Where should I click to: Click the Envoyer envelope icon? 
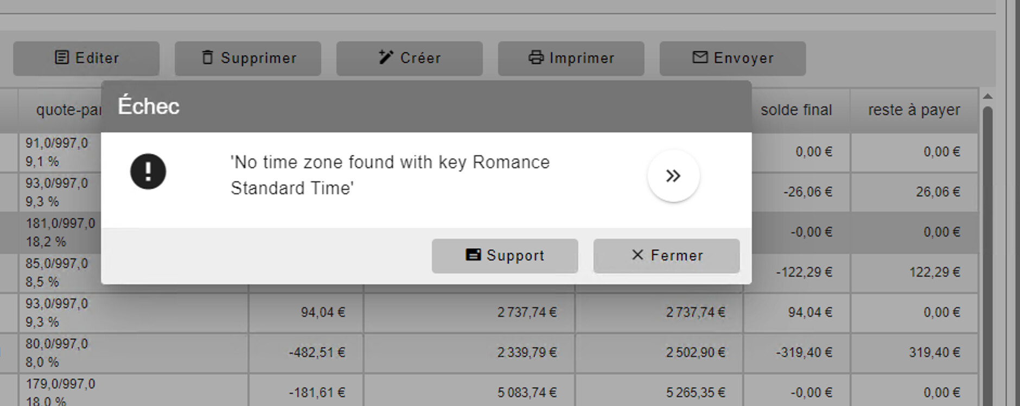pyautogui.click(x=700, y=58)
